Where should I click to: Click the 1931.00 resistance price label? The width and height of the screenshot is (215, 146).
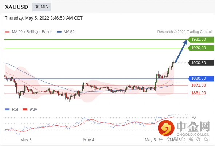[200, 39]
